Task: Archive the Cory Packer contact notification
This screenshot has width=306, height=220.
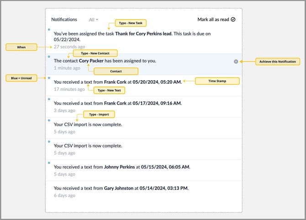Action: point(236,61)
